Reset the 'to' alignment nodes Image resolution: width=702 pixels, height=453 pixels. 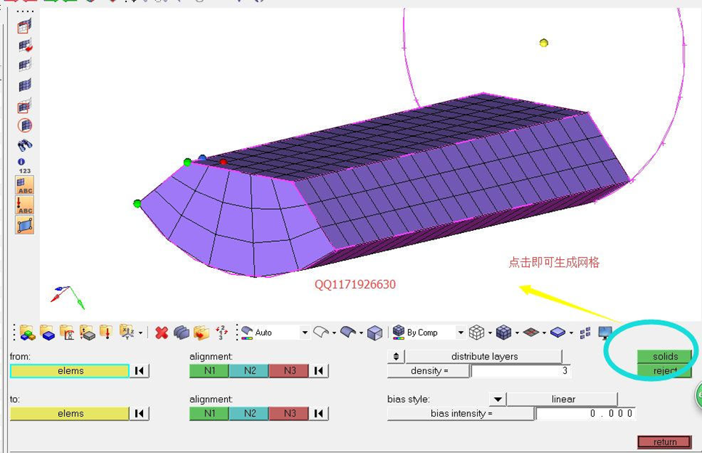pyautogui.click(x=319, y=413)
